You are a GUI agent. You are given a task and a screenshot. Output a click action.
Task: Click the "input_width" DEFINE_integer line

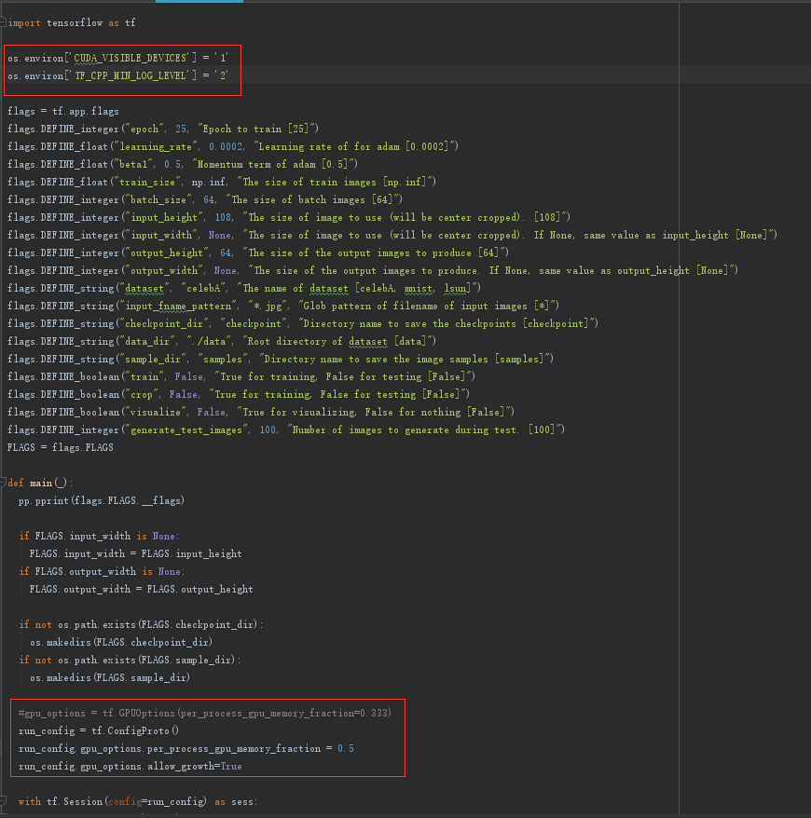[x=392, y=236]
